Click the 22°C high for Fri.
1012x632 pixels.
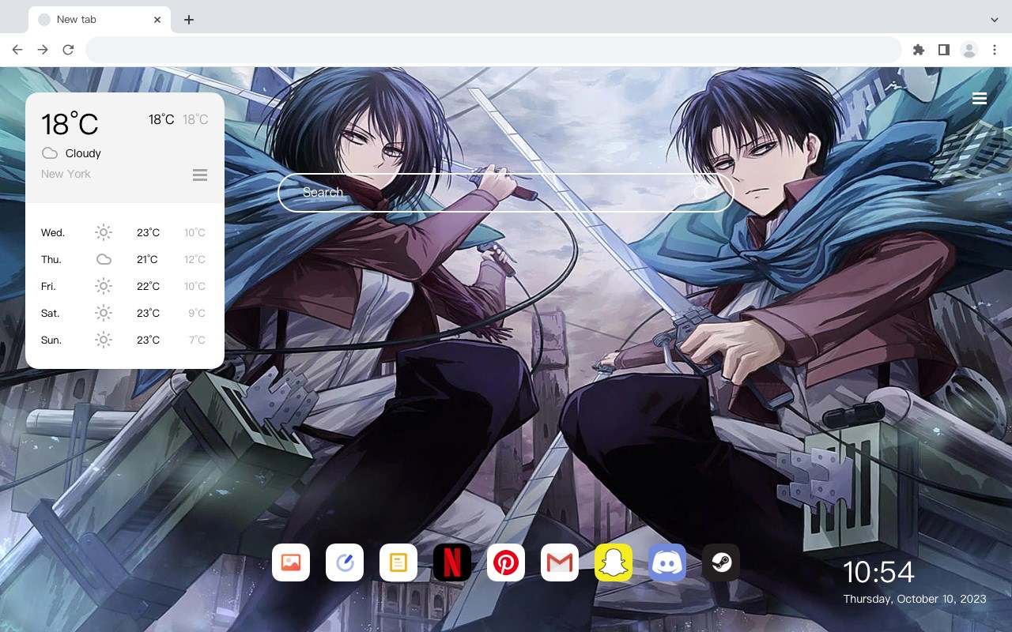pyautogui.click(x=148, y=286)
